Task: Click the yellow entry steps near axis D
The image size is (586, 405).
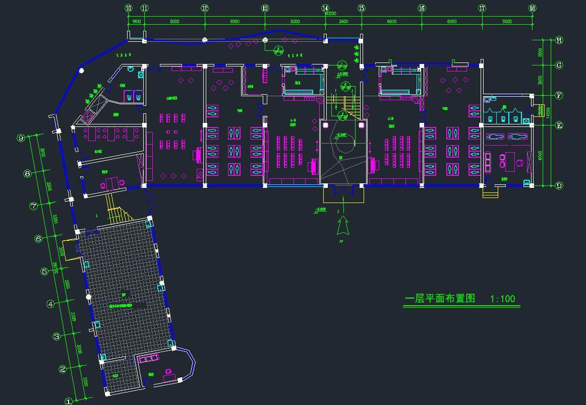Action: [x=490, y=192]
